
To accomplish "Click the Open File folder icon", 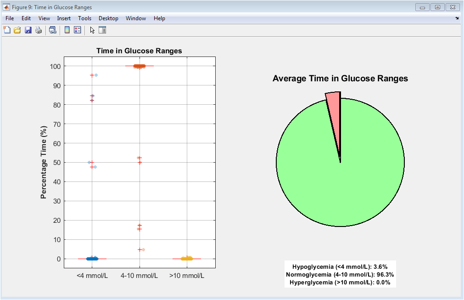I will [17, 30].
